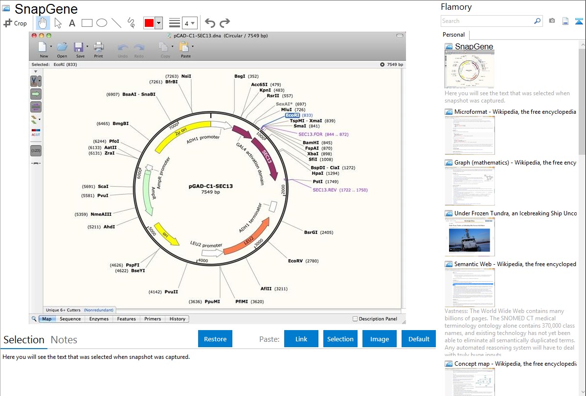The image size is (586, 396).
Task: Click the red color swatch
Action: tap(149, 23)
